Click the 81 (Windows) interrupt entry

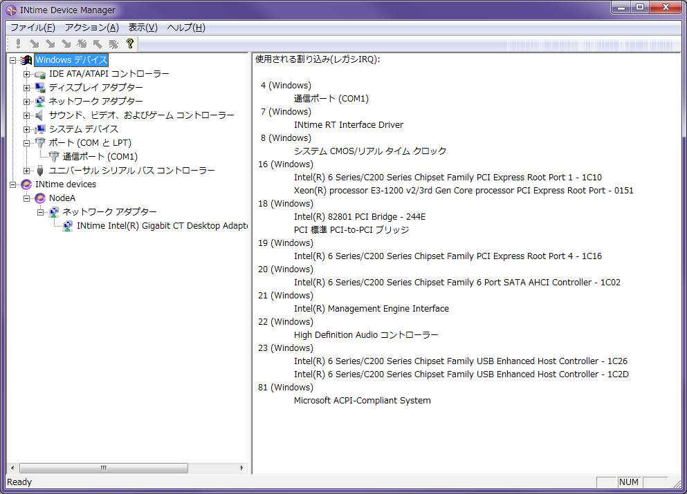coord(286,387)
